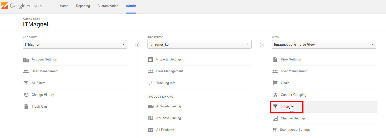
Task: Open the view-level Filters link
Action: [285, 107]
